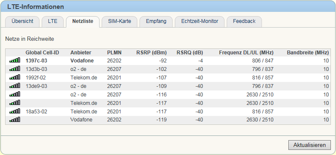Screen dimensions: 336x155
Task: Click PLMN 26202 in the first row
Action: click(114, 61)
